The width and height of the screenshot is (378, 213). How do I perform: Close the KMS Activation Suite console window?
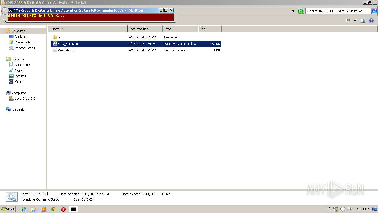(x=171, y=10)
